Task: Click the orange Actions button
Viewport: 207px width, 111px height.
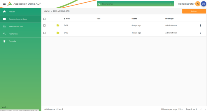Action: [x=194, y=11]
